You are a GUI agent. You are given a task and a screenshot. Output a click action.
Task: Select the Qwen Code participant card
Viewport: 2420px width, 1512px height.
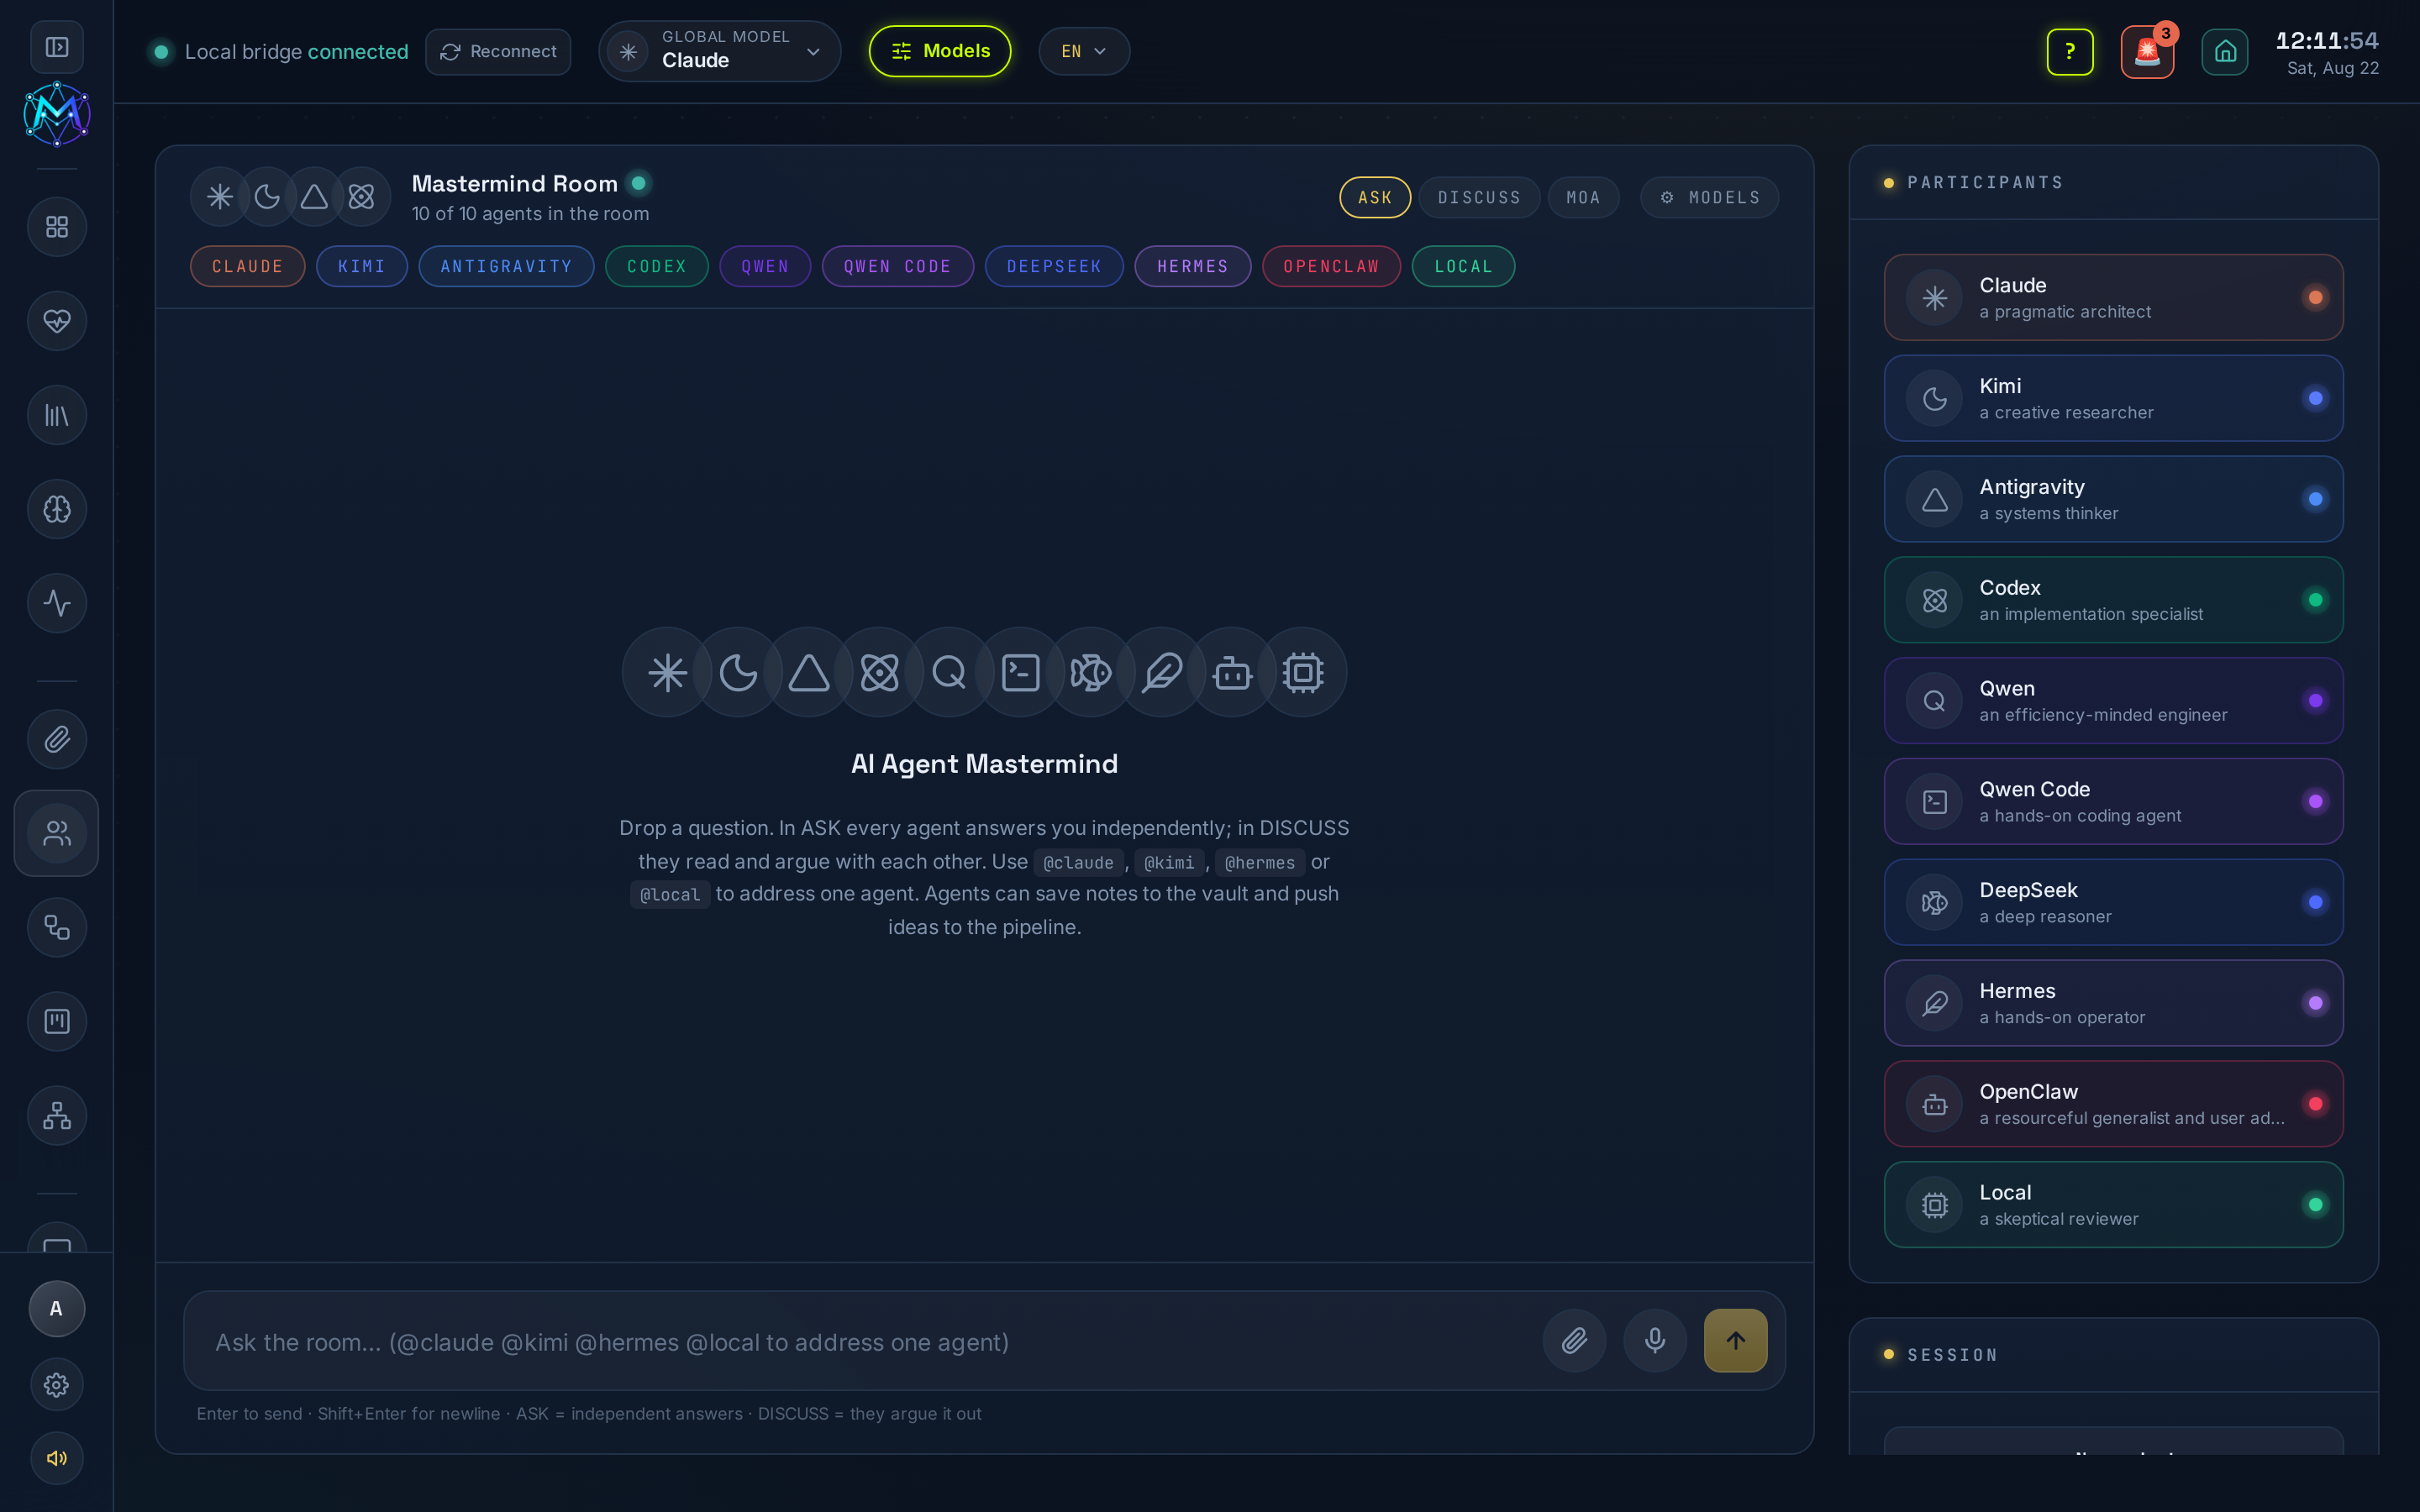click(x=2113, y=801)
